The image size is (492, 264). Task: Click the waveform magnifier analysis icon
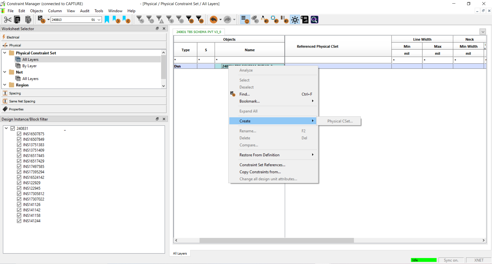(x=314, y=20)
